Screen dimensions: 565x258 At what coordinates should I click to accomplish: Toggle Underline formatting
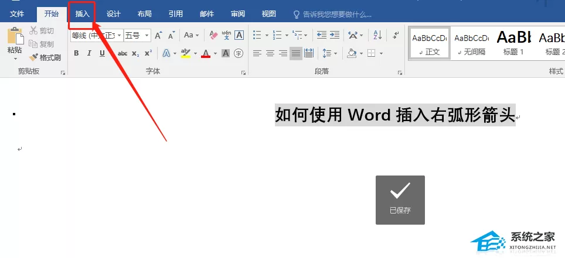point(102,54)
